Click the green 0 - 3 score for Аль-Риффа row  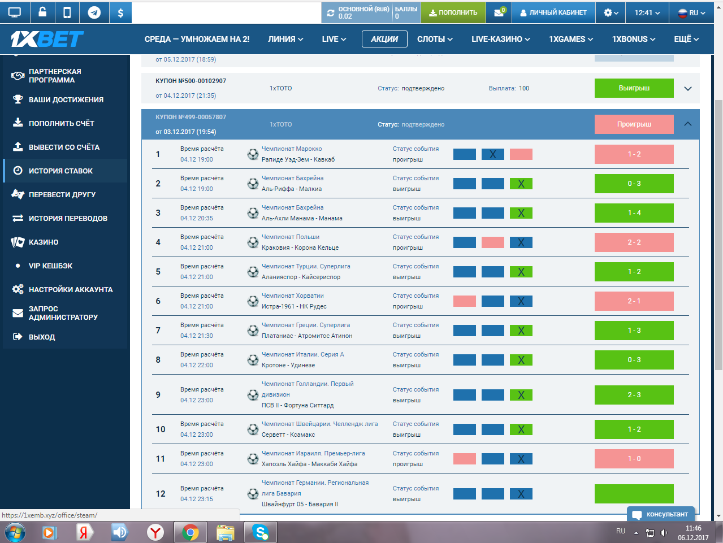coord(634,184)
